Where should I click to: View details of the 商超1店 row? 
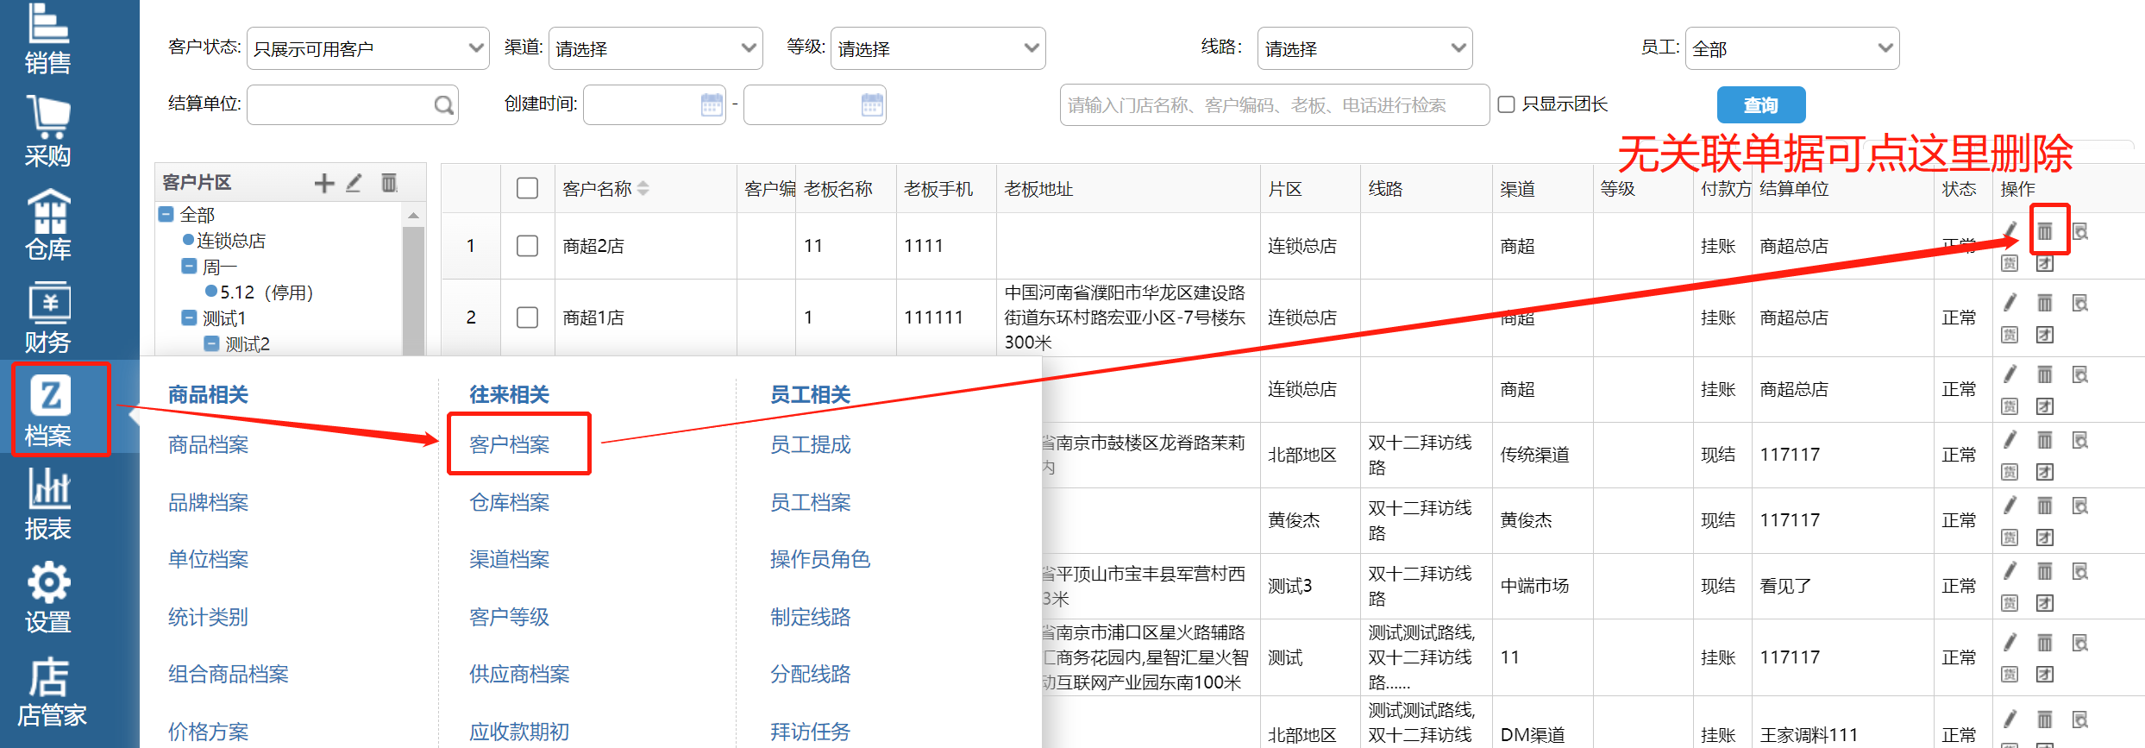point(2080,303)
